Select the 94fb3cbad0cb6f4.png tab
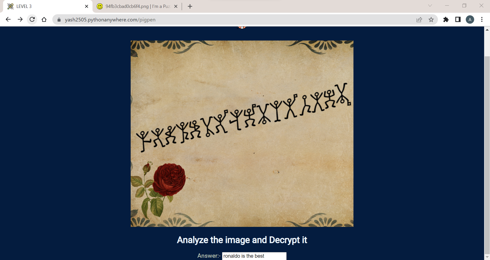The image size is (490, 260). tap(133, 6)
